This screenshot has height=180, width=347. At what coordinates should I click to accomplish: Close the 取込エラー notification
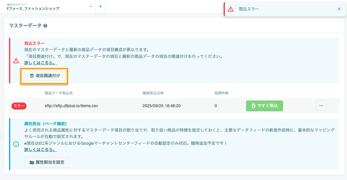[x=339, y=9]
